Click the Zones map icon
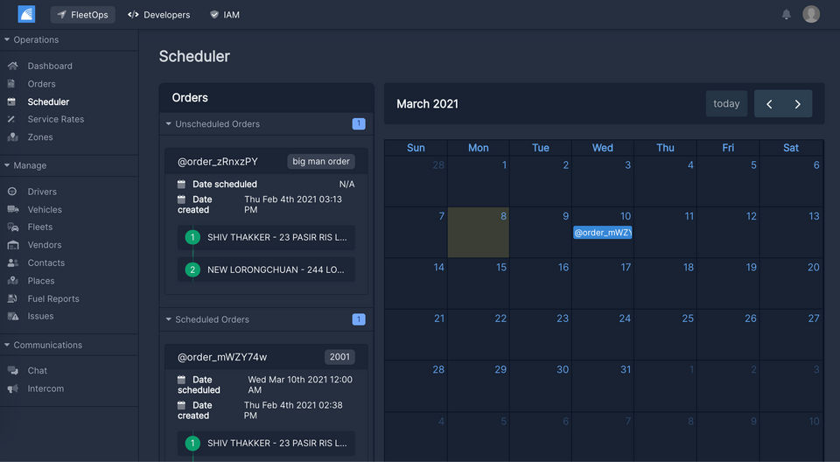 point(13,137)
